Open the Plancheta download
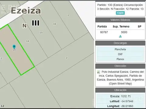This screenshot has width=146, height=109. click(x=120, y=49)
